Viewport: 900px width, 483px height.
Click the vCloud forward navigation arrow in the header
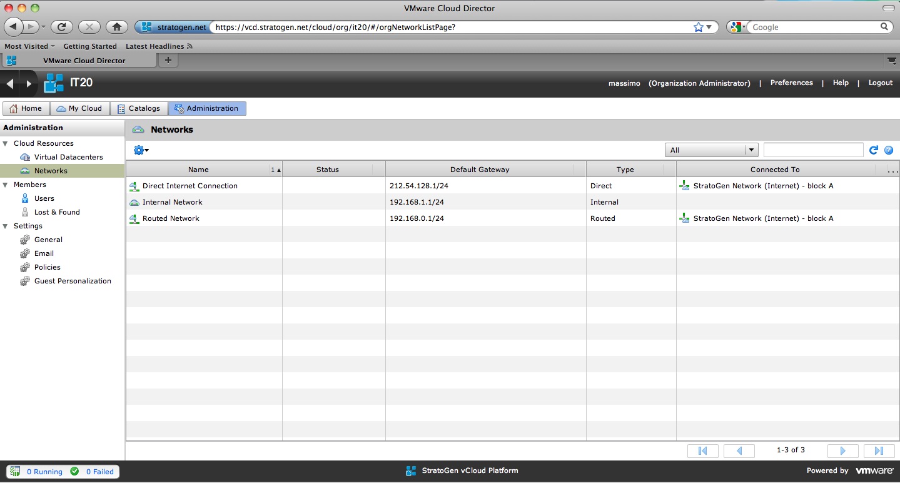(x=29, y=83)
